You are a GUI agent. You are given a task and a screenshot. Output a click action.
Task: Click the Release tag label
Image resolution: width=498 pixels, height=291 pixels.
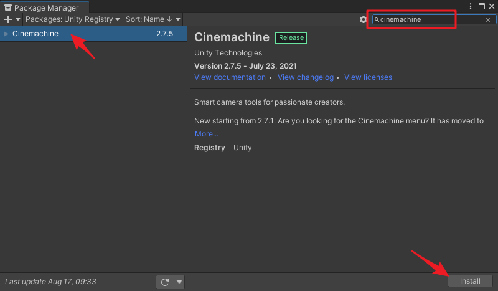291,37
